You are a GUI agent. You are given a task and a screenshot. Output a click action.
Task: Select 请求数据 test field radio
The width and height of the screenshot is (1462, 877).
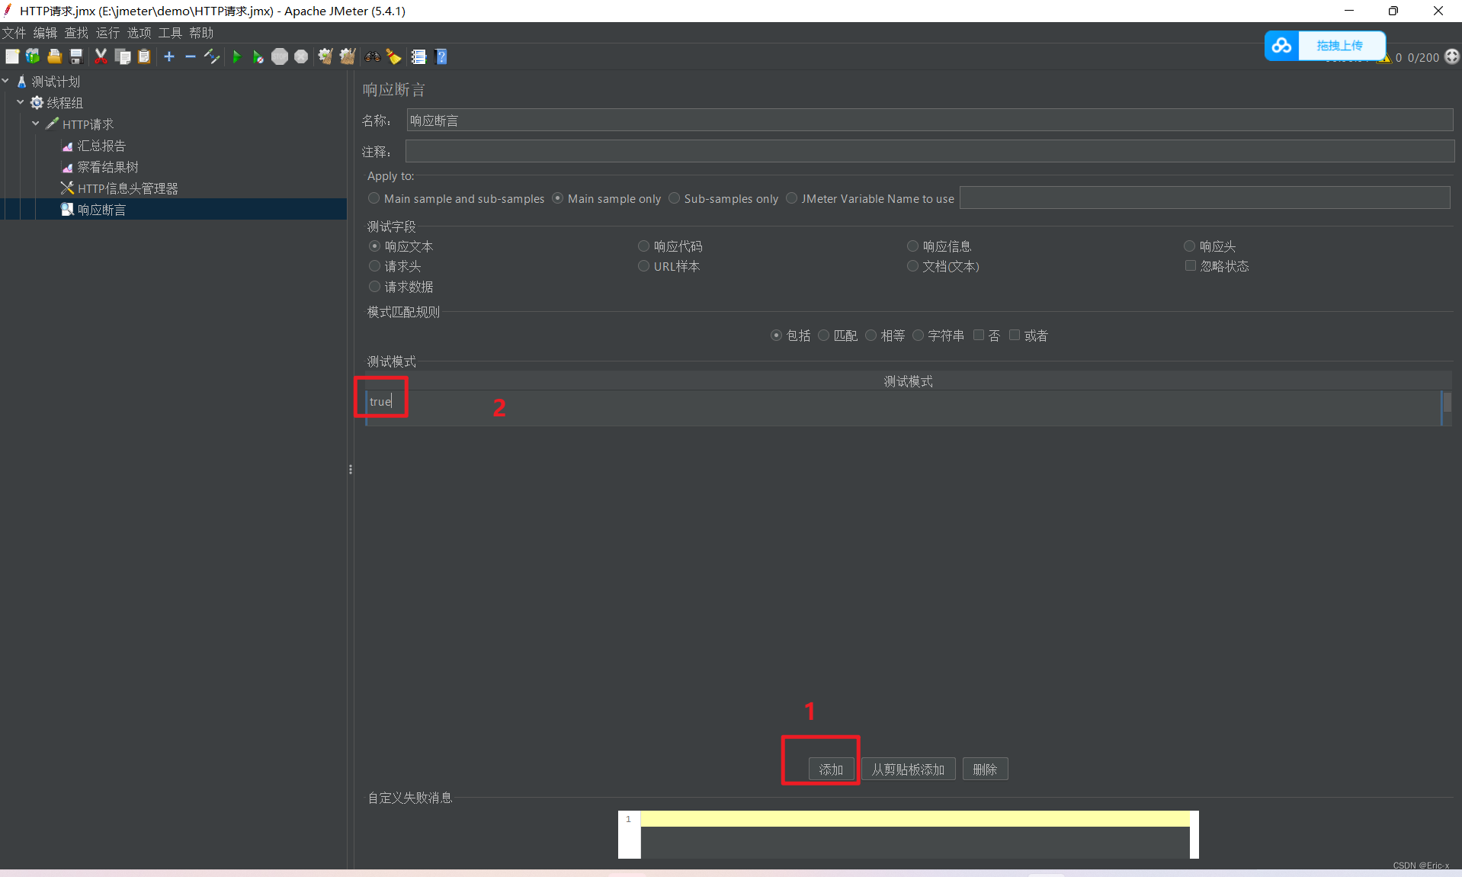tap(374, 287)
